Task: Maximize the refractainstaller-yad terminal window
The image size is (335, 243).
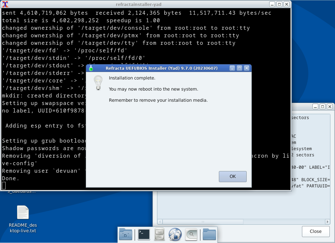Action: [x=279, y=4]
